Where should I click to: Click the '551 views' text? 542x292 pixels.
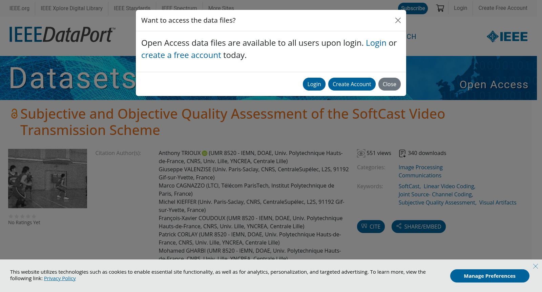click(379, 153)
